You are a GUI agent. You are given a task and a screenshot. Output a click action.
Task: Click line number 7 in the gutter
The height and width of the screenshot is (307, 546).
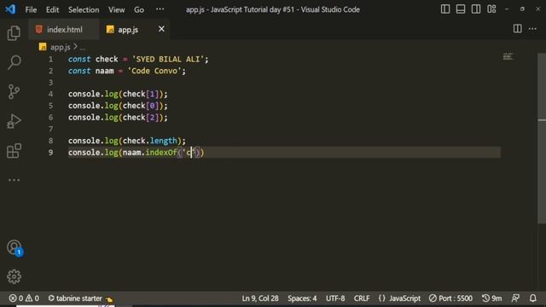[x=51, y=129]
